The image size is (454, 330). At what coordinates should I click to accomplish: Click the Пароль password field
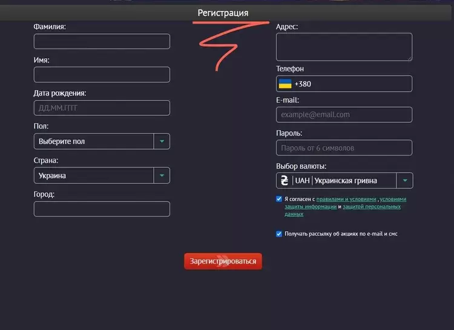click(344, 148)
